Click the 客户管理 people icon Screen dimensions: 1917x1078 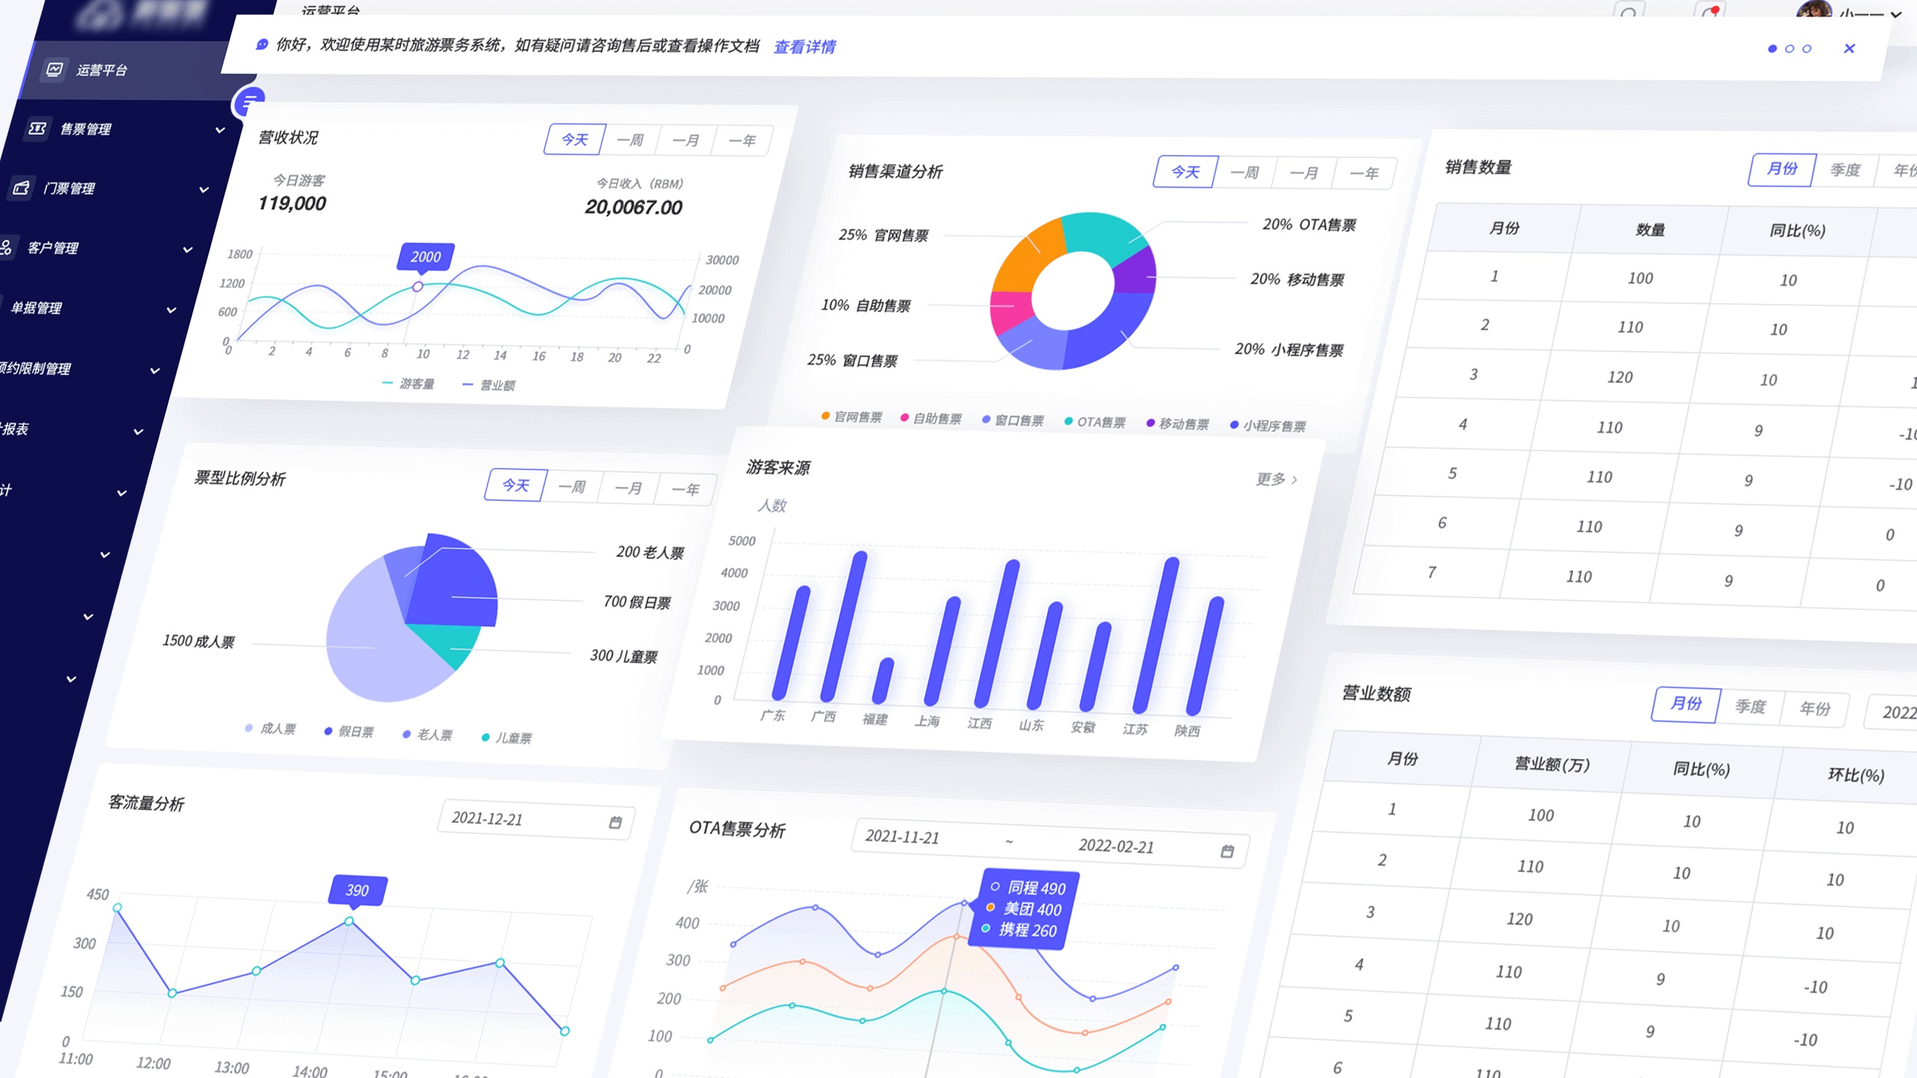pos(6,248)
